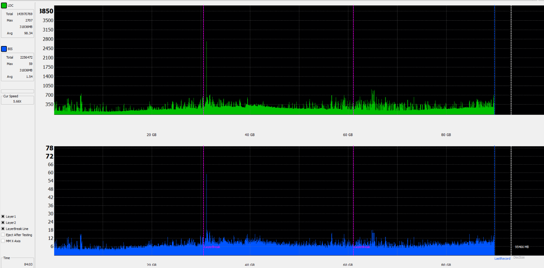Select the LDC Max value 2707
This screenshot has height=268, width=544.
[x=29, y=20]
